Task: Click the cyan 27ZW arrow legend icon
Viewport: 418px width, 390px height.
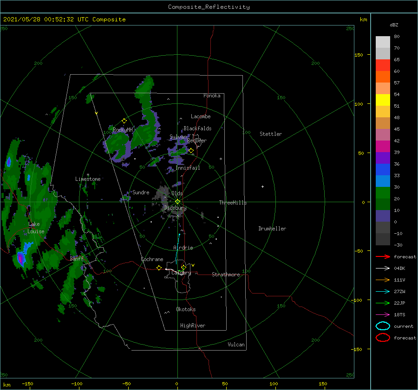Action: pos(383,292)
